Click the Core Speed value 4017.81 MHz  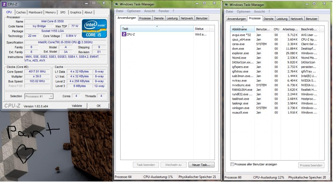coord(37,72)
